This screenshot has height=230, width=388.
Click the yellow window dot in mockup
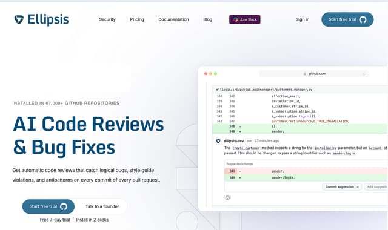210,74
